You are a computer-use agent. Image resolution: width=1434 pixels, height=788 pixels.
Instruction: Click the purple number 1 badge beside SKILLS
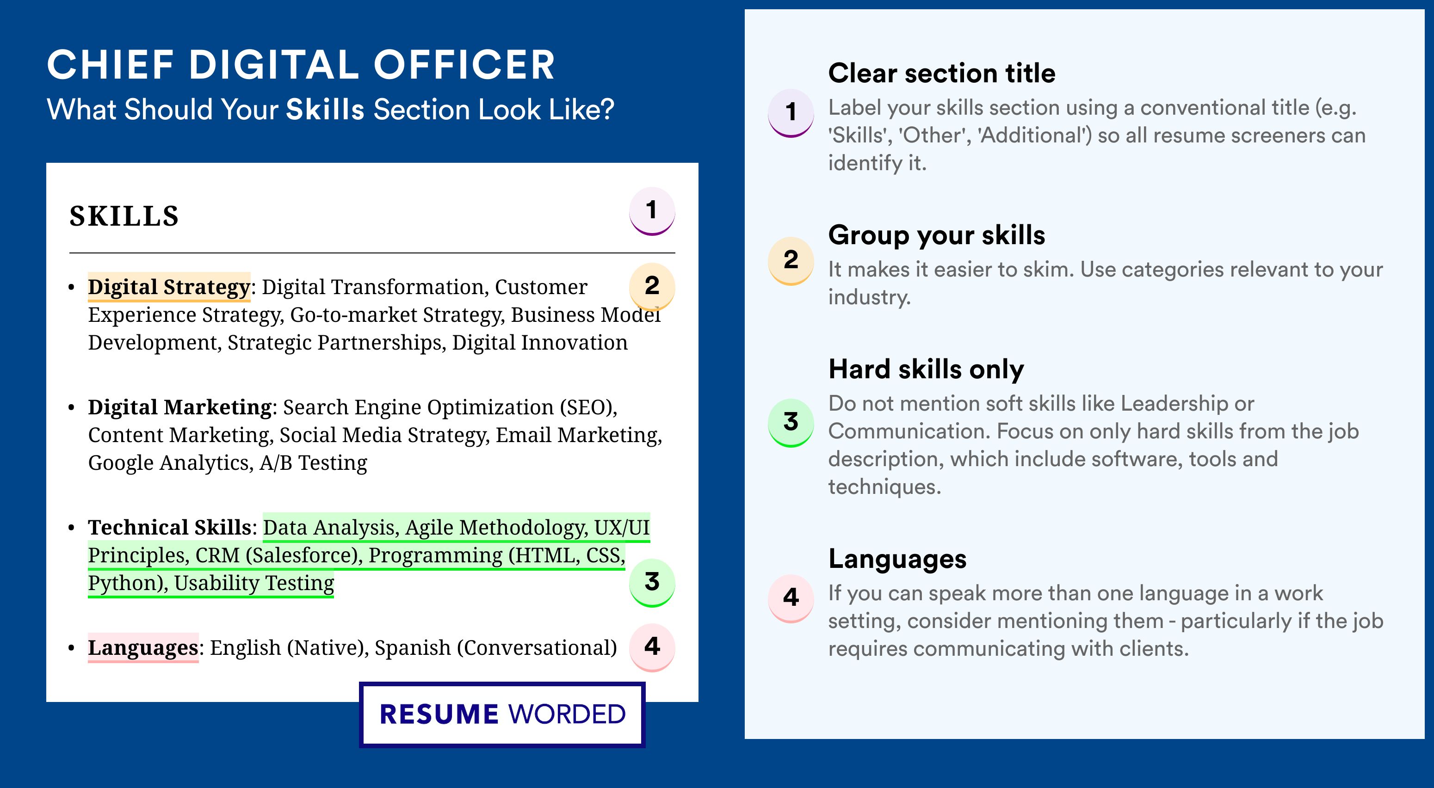(x=652, y=211)
